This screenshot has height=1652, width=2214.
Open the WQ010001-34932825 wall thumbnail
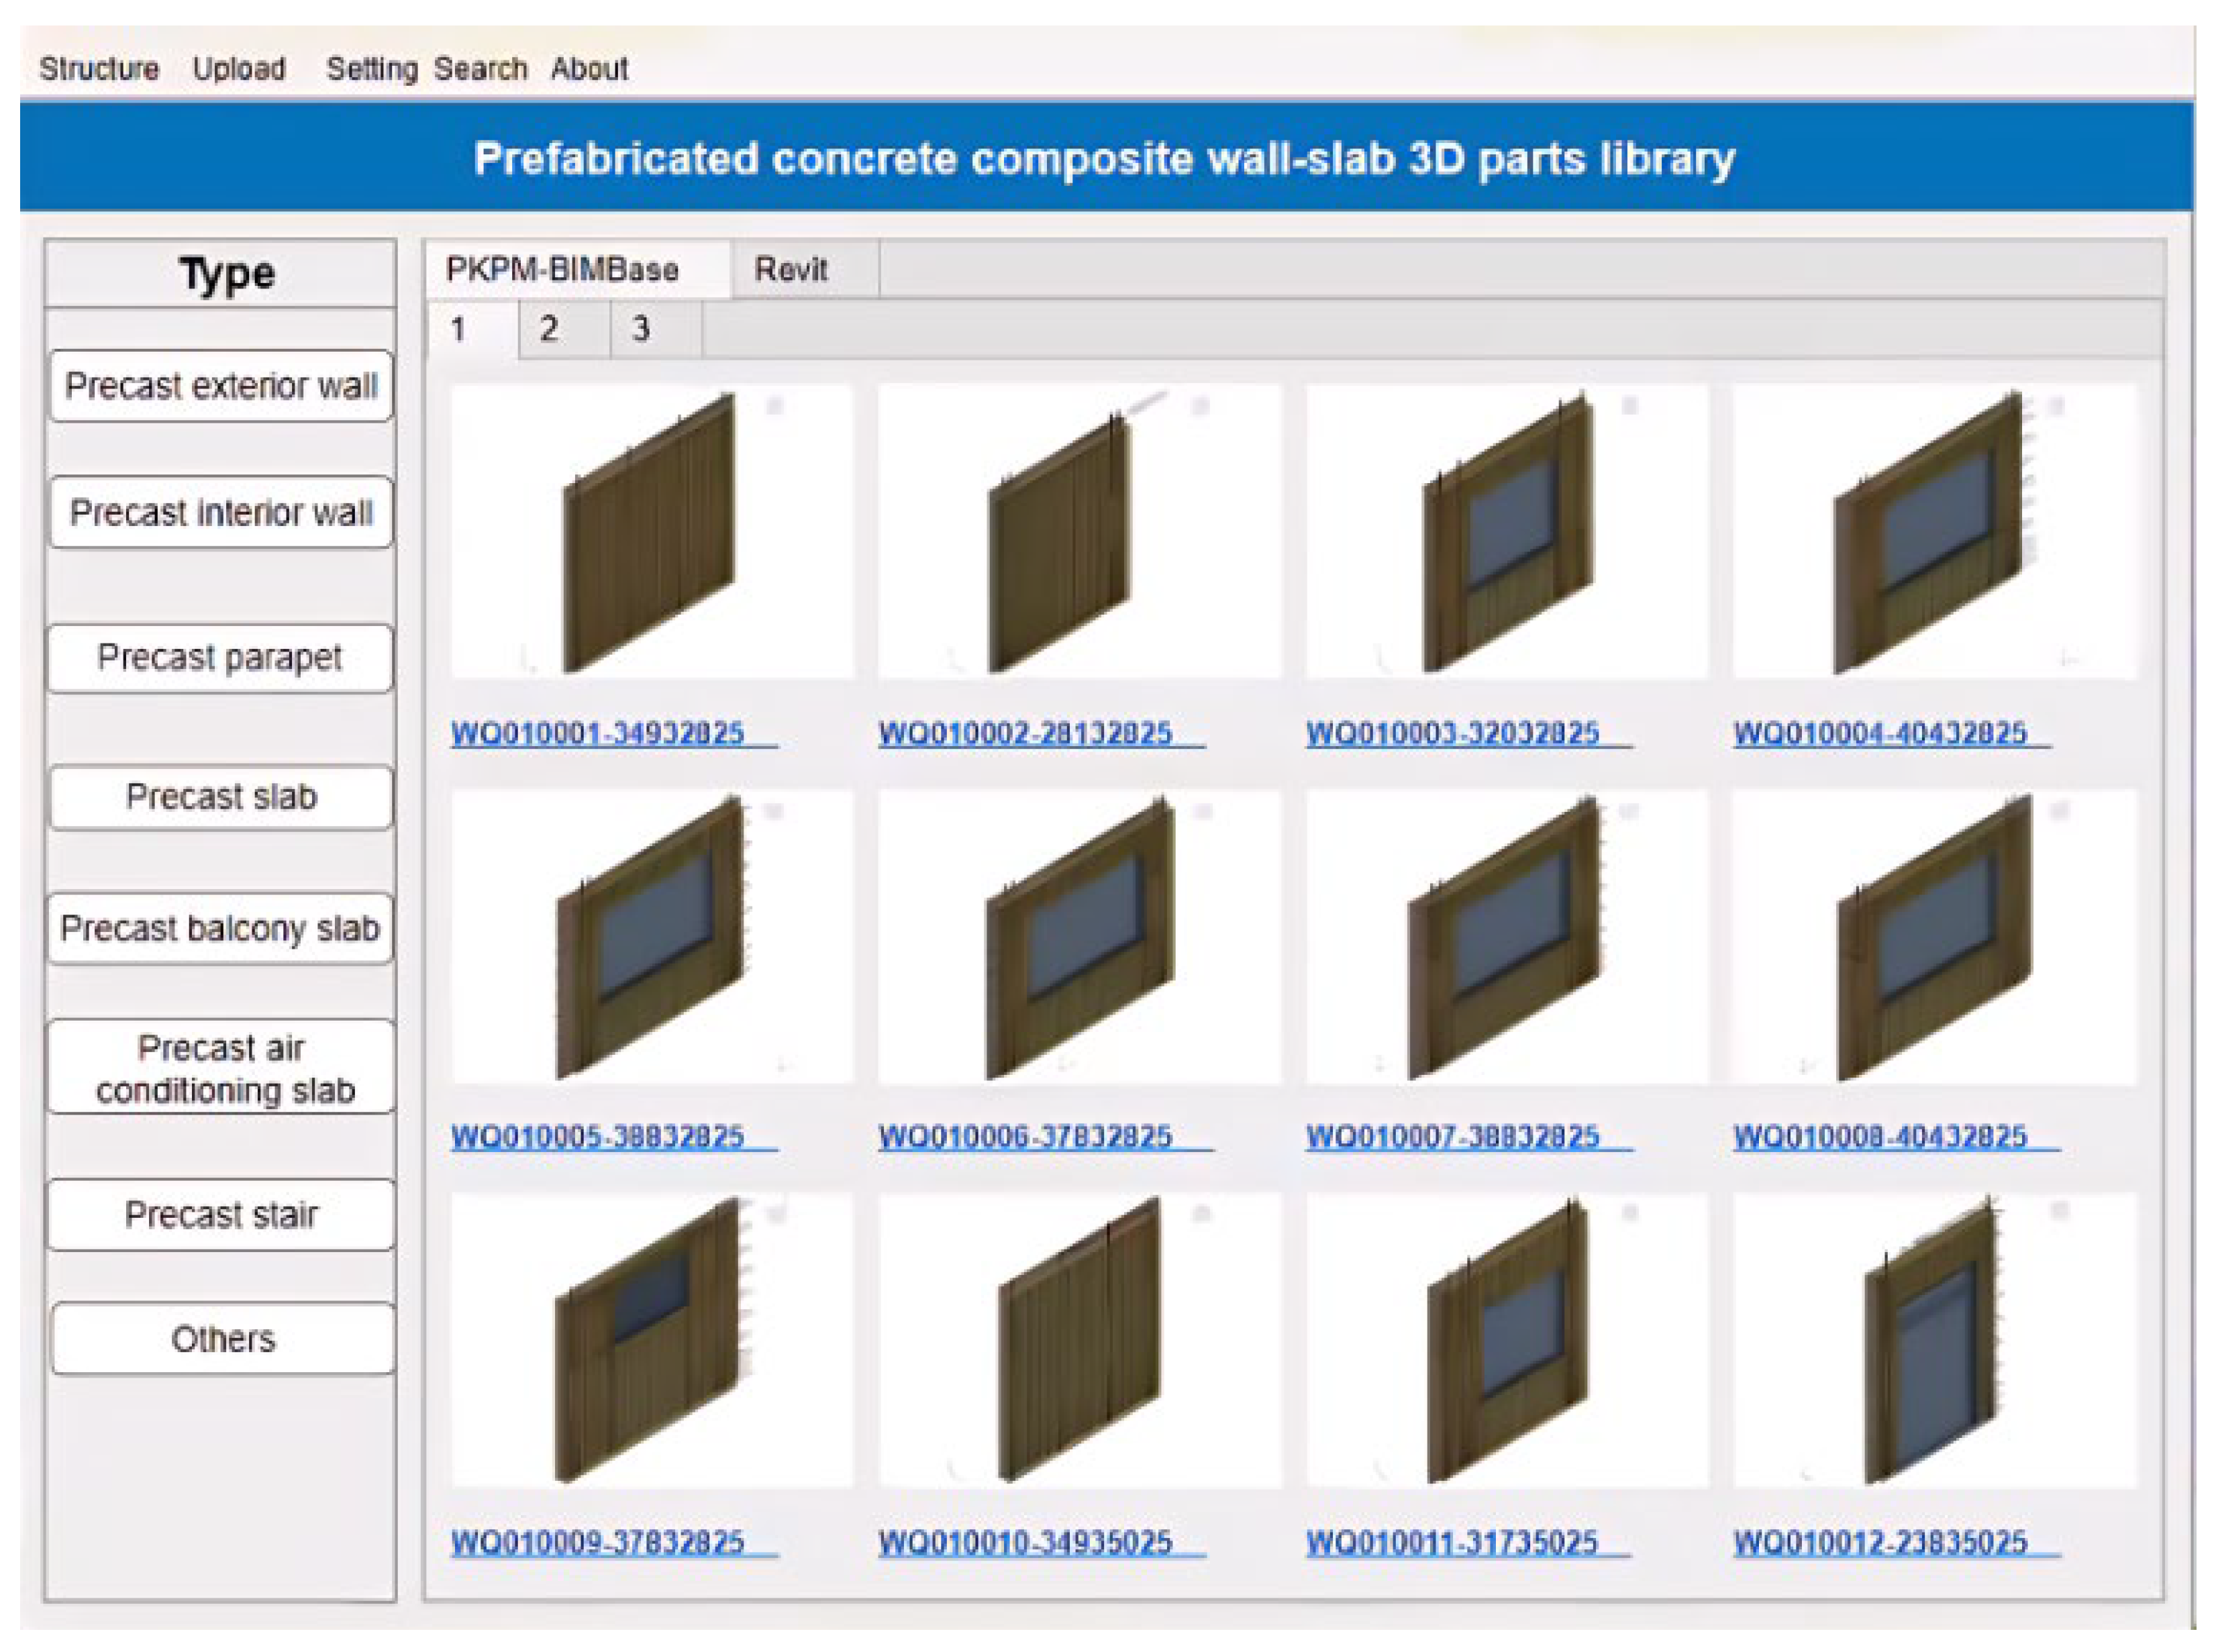click(x=651, y=531)
